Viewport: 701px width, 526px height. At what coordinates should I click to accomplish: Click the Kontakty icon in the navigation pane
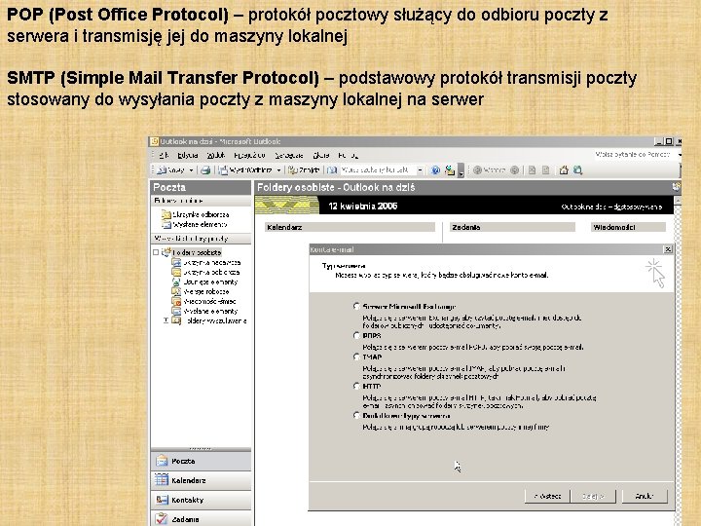tap(162, 500)
